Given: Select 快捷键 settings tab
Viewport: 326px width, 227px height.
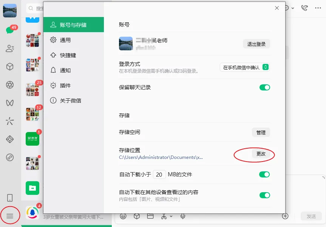Looking at the screenshot, I should click(74, 55).
